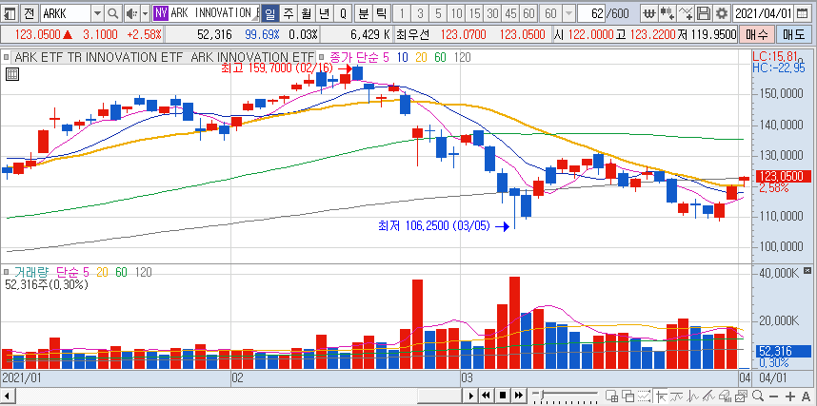The height and width of the screenshot is (406, 817).
Task: Click the minus zoom-out icon
Action: 774,396
